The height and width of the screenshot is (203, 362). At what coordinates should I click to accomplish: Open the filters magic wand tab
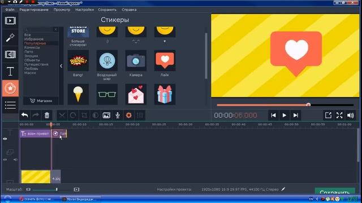[x=10, y=38]
